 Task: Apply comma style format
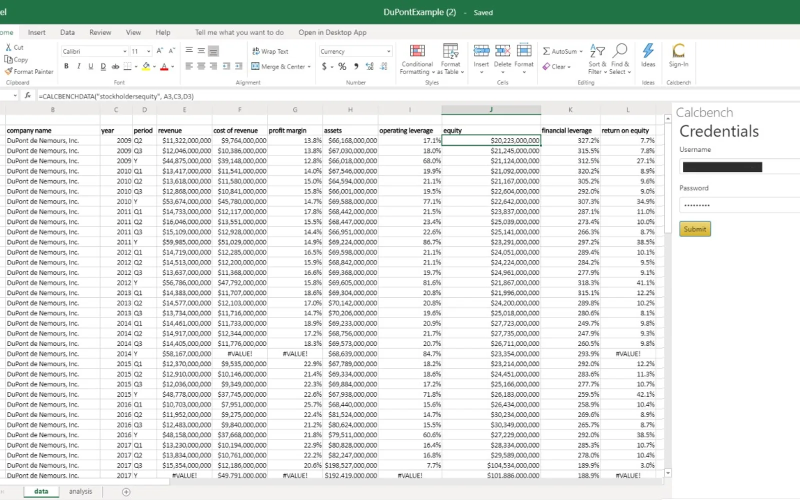click(x=356, y=66)
